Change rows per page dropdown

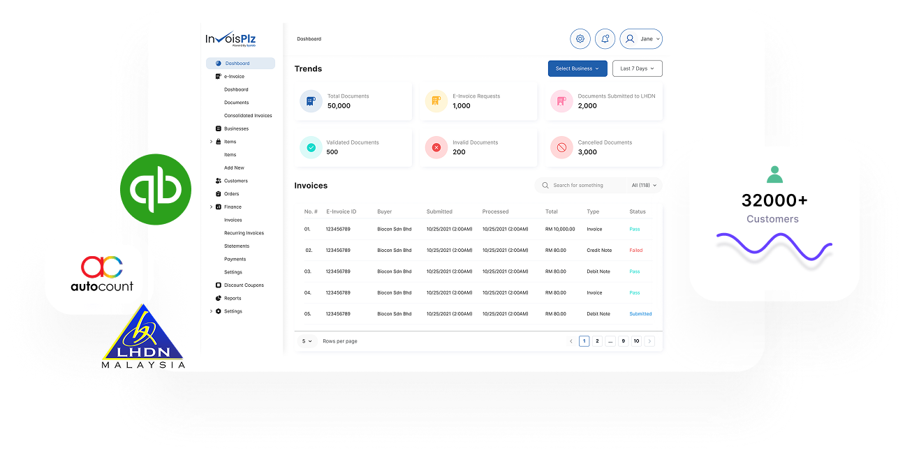coord(307,341)
